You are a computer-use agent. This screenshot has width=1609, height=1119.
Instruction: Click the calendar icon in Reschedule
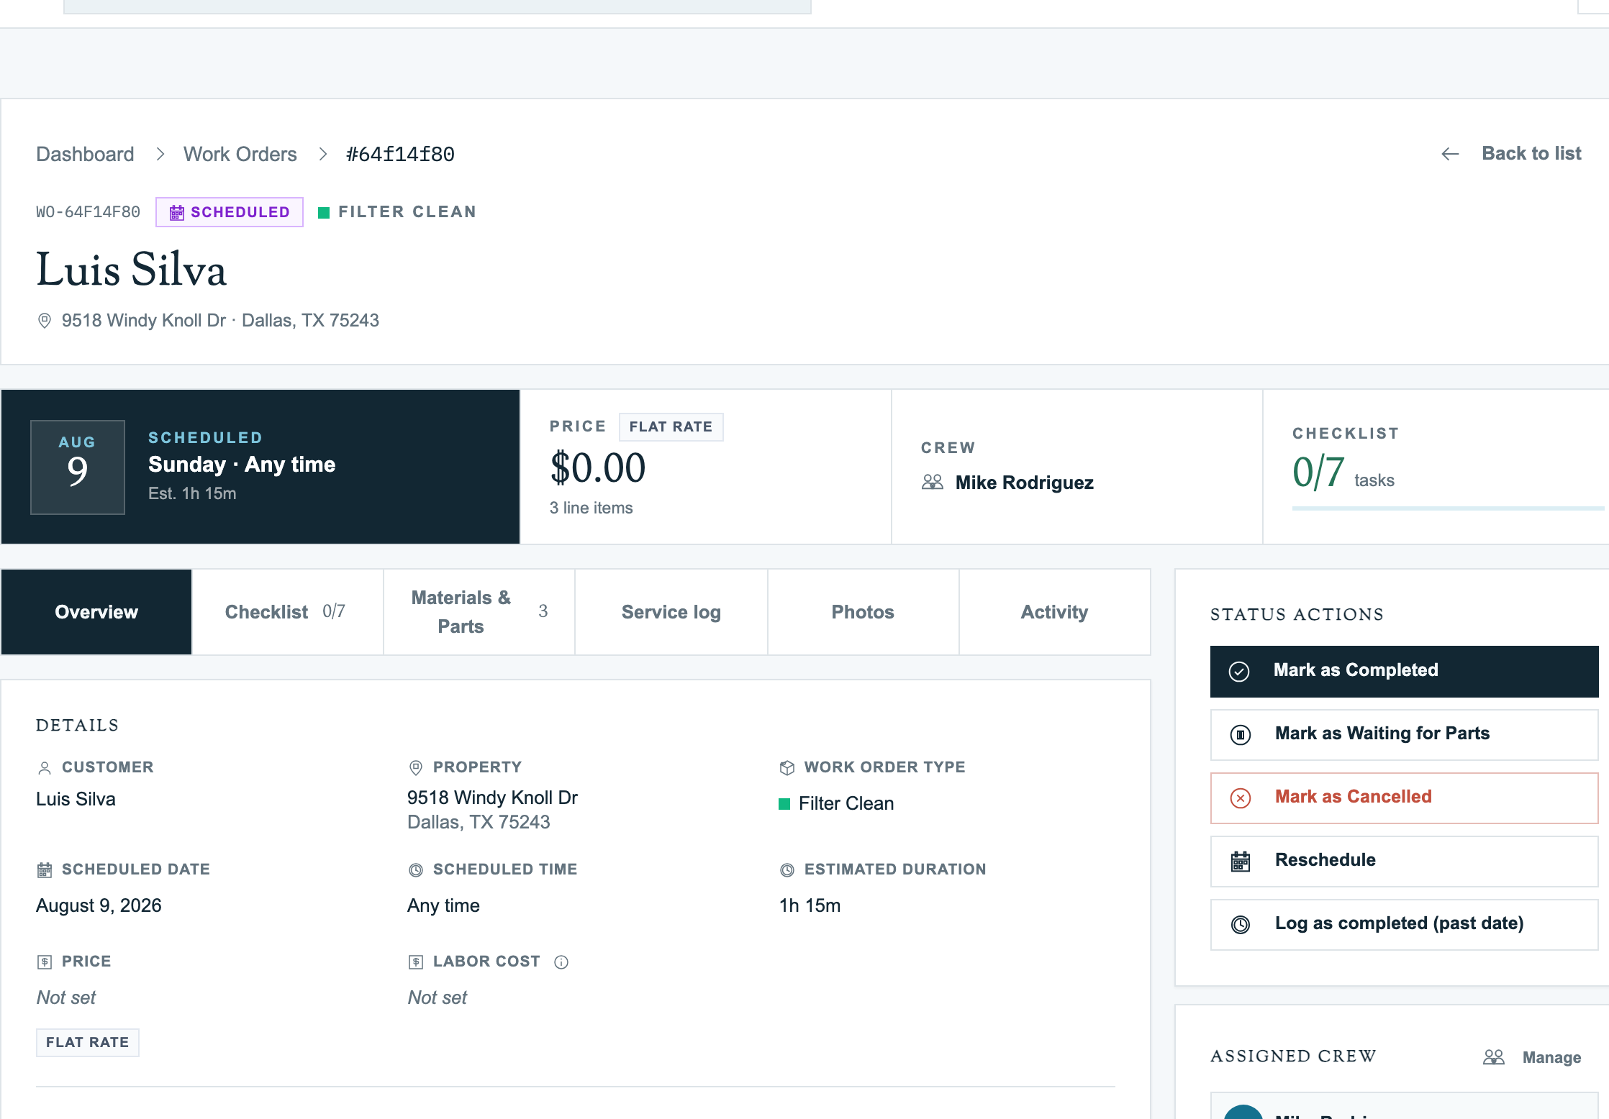click(x=1241, y=861)
